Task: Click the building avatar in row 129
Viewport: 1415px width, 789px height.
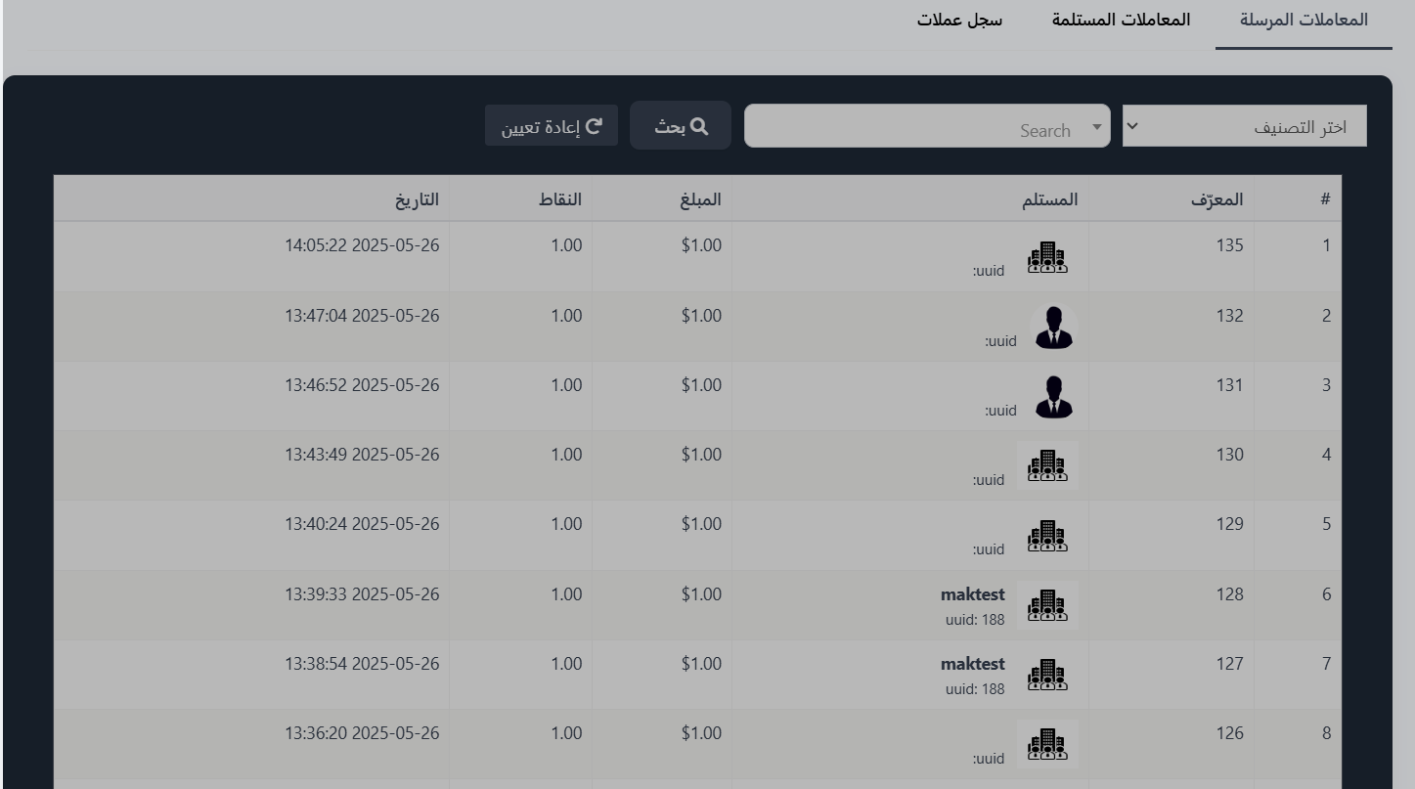Action: pos(1047,536)
